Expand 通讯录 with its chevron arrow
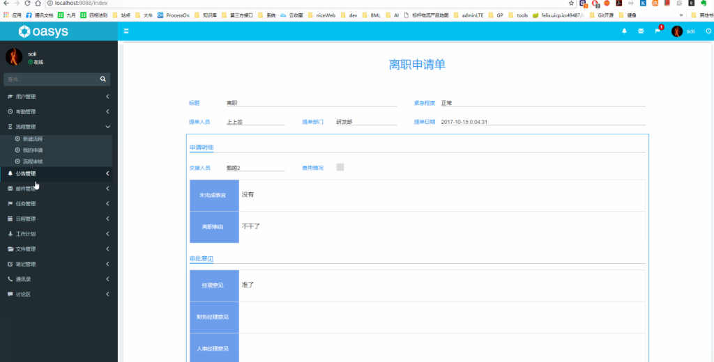 [x=107, y=278]
